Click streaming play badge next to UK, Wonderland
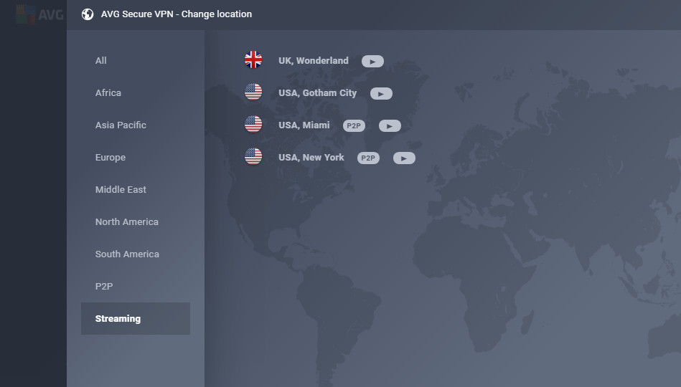 coord(372,62)
